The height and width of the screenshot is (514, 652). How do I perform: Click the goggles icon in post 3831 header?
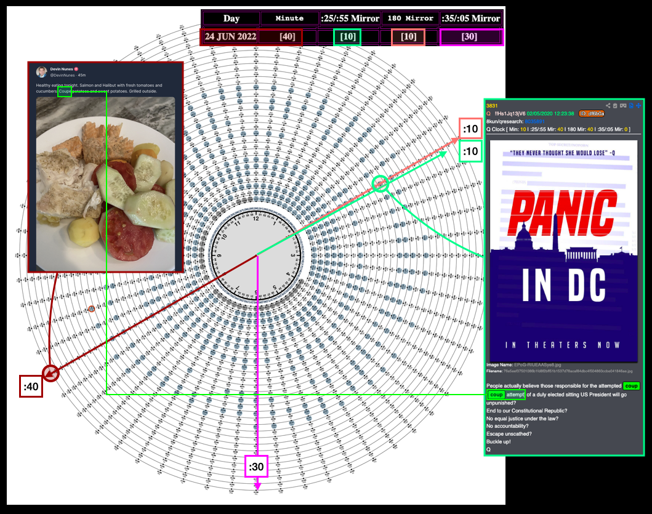click(623, 106)
